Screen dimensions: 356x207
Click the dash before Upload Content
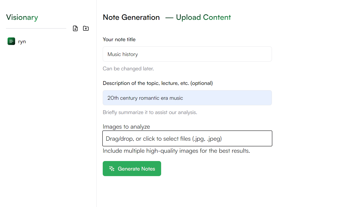(x=169, y=17)
